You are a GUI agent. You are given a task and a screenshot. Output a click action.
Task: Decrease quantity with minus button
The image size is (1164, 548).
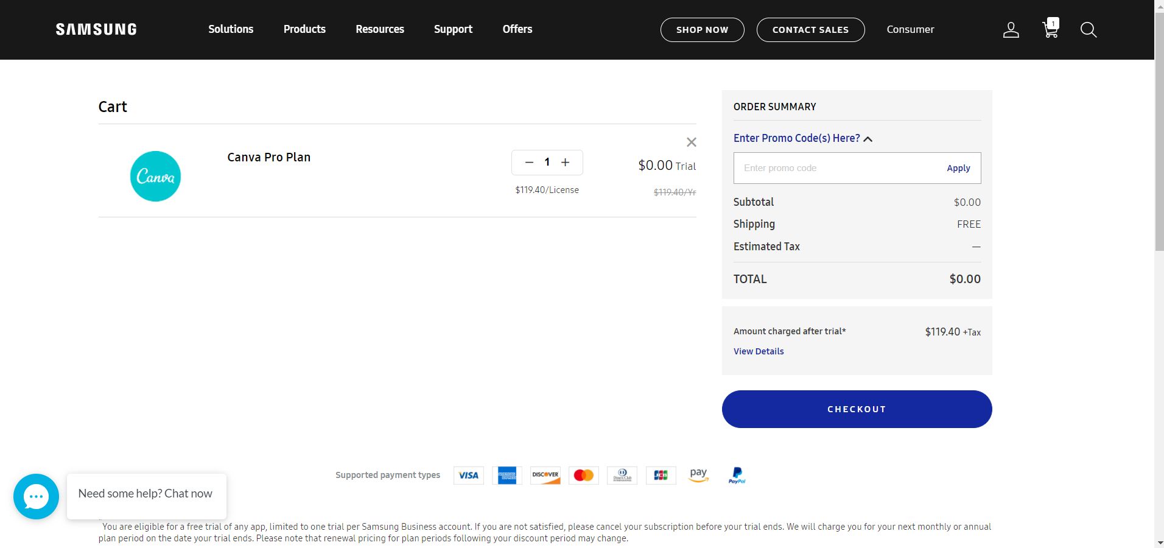(529, 163)
